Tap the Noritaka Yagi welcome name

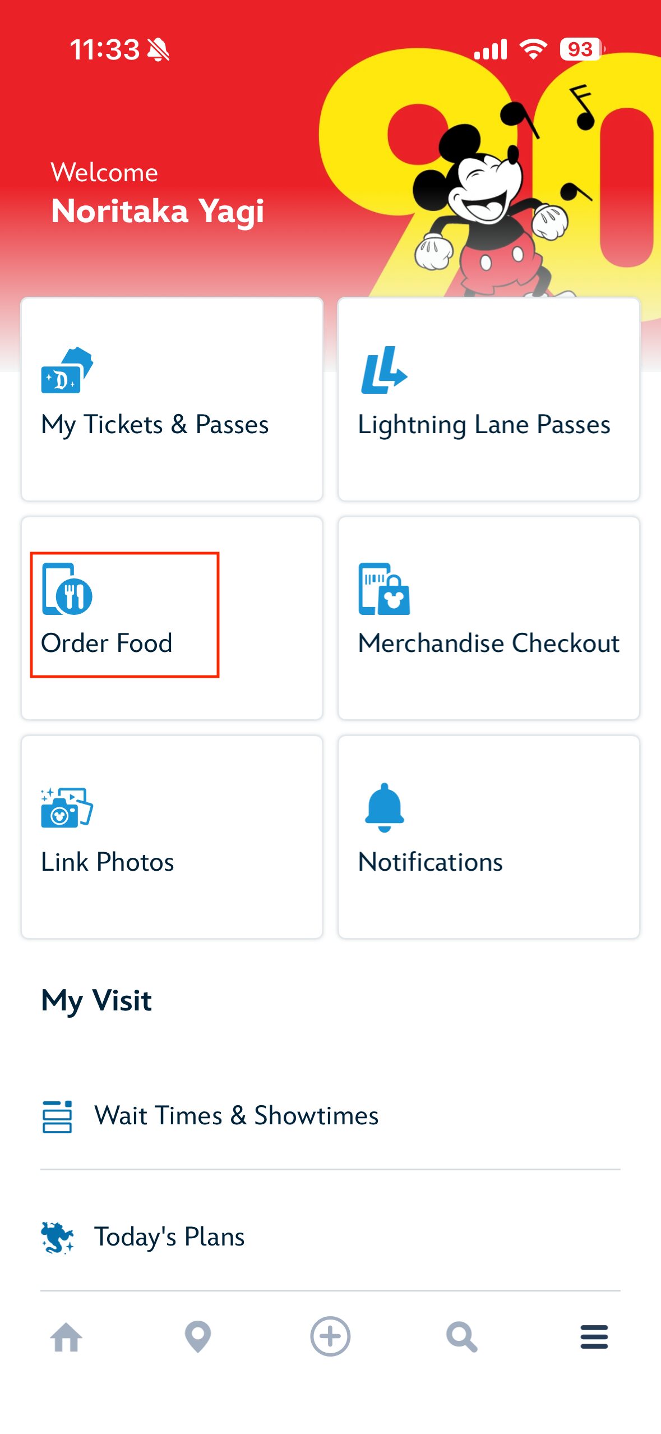158,212
